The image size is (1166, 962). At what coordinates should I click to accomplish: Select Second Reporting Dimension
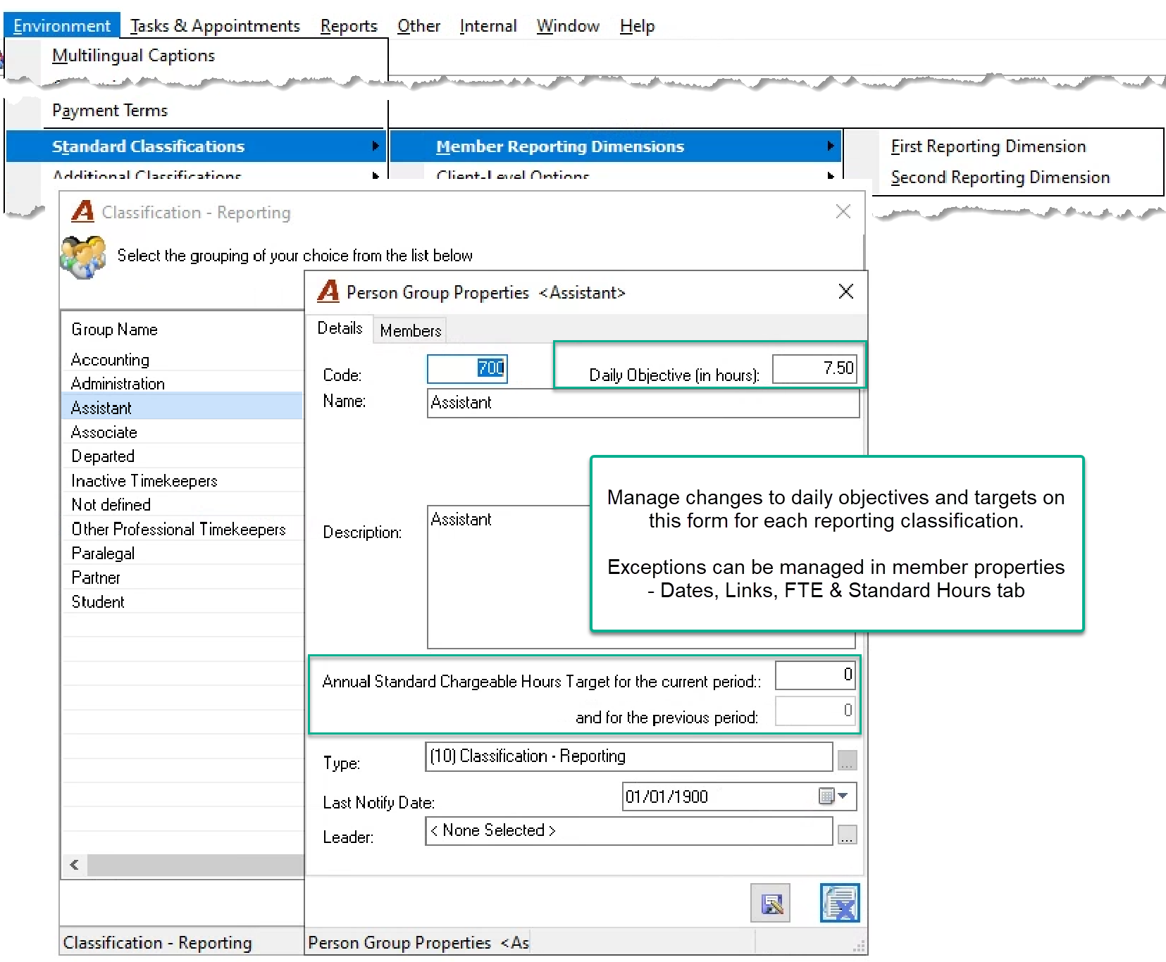click(x=1000, y=177)
